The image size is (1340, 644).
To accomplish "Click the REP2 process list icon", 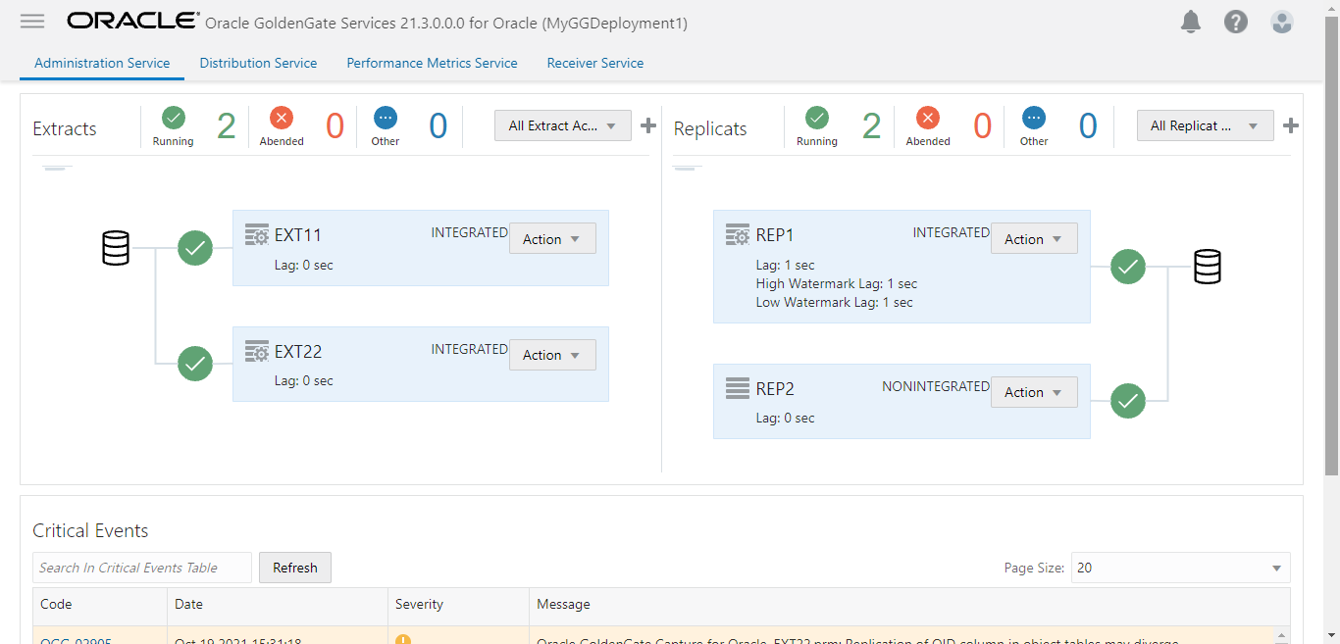I will pyautogui.click(x=738, y=388).
